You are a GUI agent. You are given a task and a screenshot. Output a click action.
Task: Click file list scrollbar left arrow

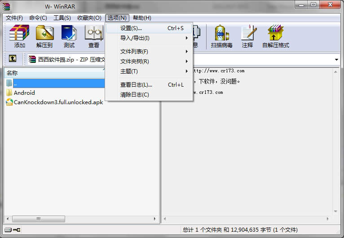click(8, 219)
